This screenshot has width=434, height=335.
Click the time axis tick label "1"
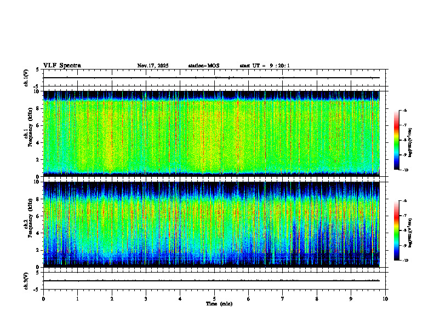77,299
